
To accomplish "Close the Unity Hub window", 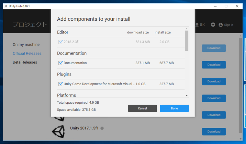I will (237, 6).
